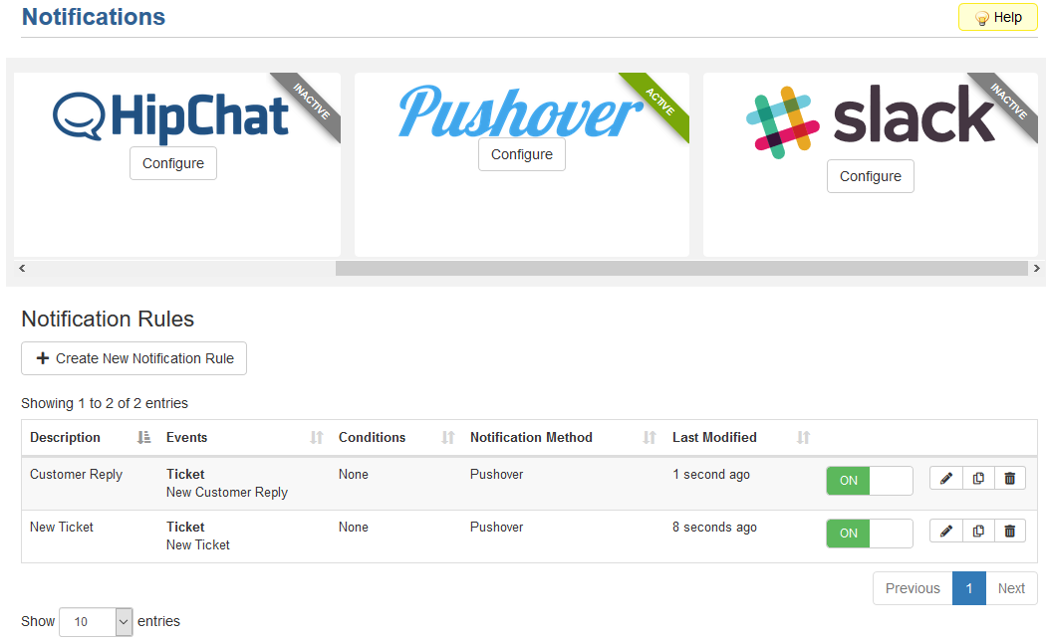
Task: Create a new notification rule
Action: point(133,358)
